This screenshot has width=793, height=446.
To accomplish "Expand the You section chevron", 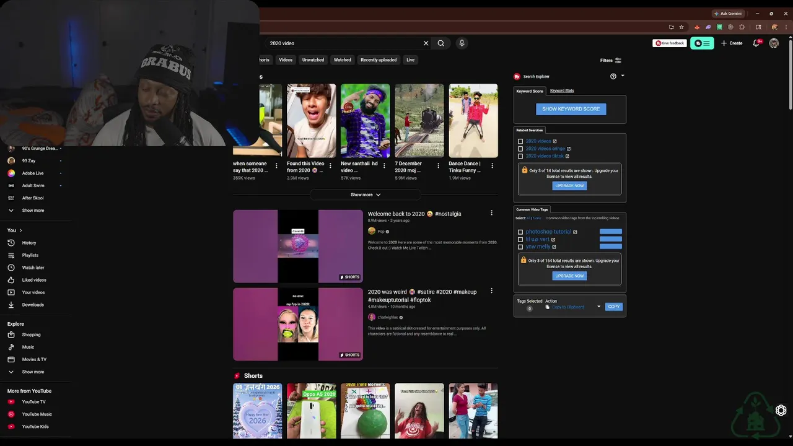I will point(20,230).
